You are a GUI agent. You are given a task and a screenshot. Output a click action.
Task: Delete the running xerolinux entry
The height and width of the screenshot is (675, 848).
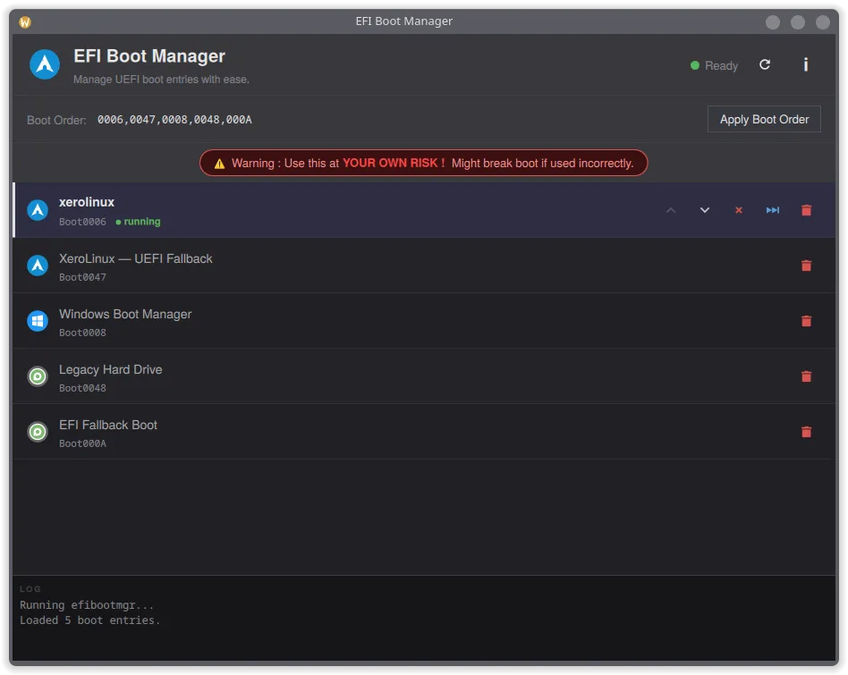[806, 210]
